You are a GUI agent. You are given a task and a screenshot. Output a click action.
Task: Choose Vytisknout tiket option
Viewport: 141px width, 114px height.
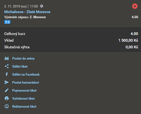[23, 99]
